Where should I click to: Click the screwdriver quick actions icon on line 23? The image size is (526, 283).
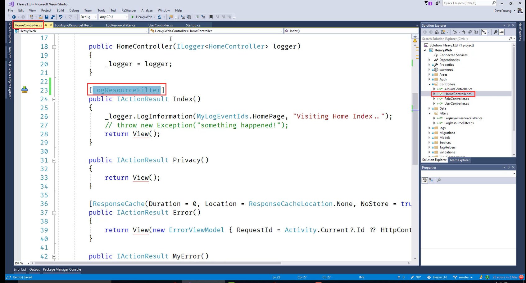click(25, 90)
